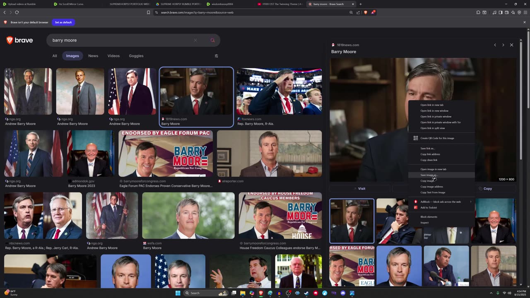The width and height of the screenshot is (530, 298).
Task: Click the share icon in address bar
Action: [358, 12]
